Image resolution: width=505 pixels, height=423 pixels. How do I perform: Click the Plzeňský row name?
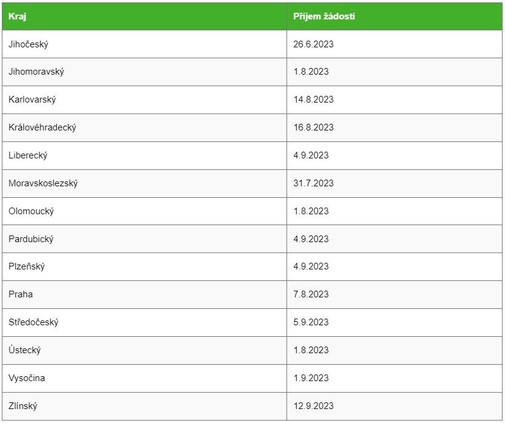(27, 266)
